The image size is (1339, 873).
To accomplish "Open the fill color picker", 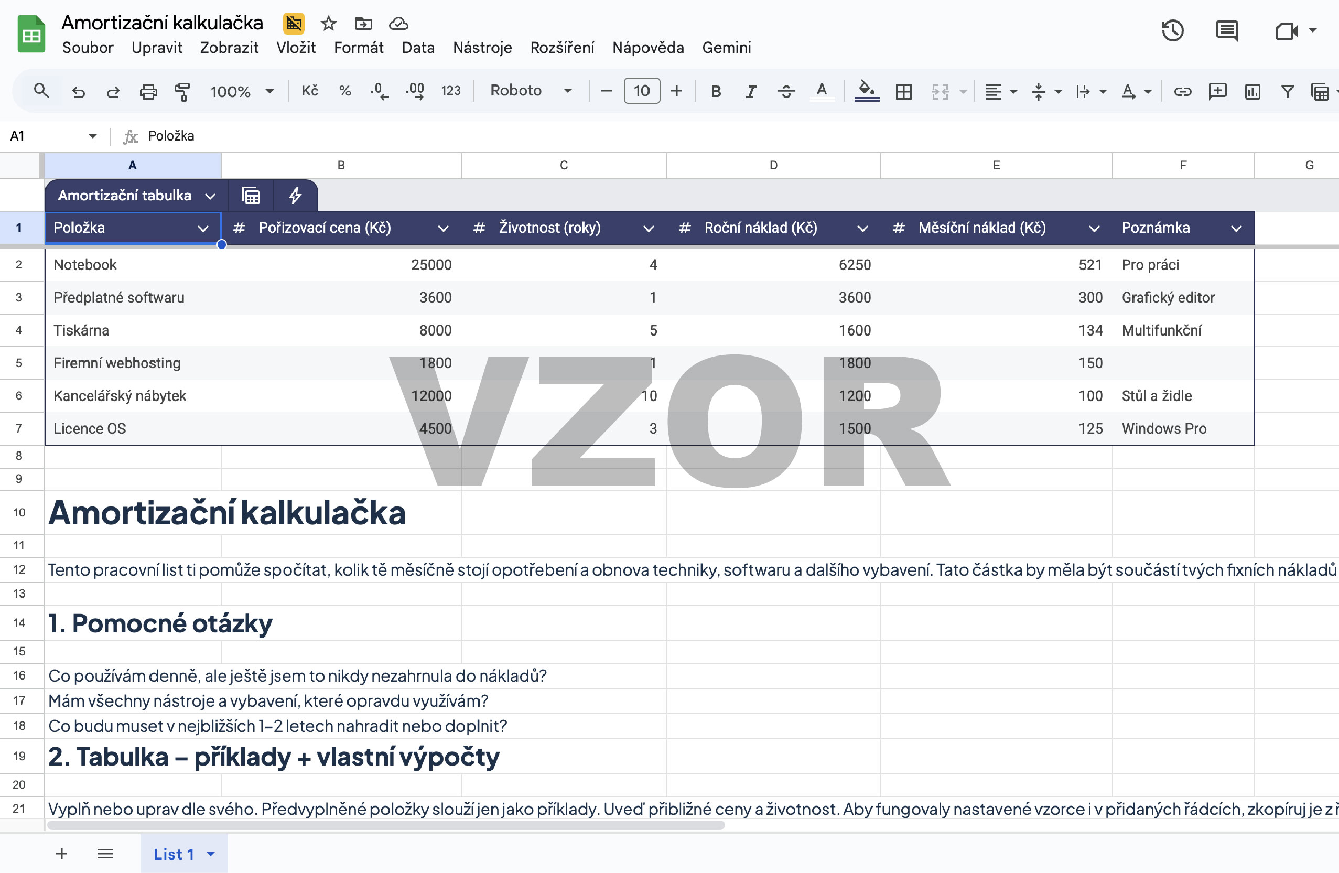I will click(867, 91).
